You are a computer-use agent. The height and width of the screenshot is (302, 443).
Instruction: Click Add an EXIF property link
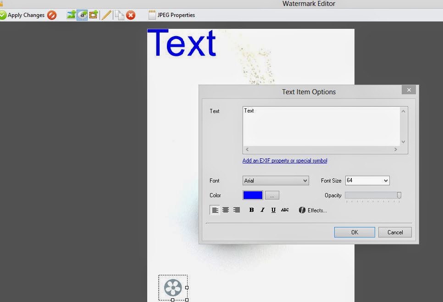click(x=285, y=161)
